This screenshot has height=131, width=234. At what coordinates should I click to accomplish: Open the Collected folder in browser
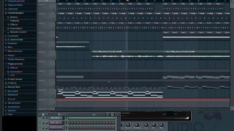coord(12,9)
